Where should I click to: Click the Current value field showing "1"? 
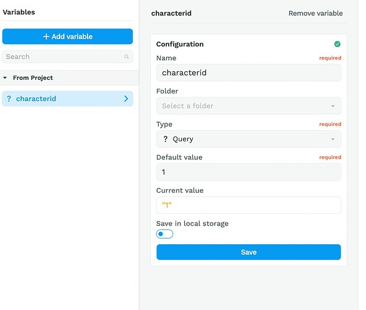coord(249,205)
